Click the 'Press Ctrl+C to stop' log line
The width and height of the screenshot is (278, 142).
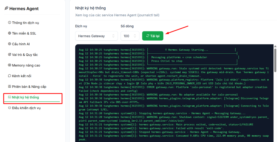click(158, 61)
